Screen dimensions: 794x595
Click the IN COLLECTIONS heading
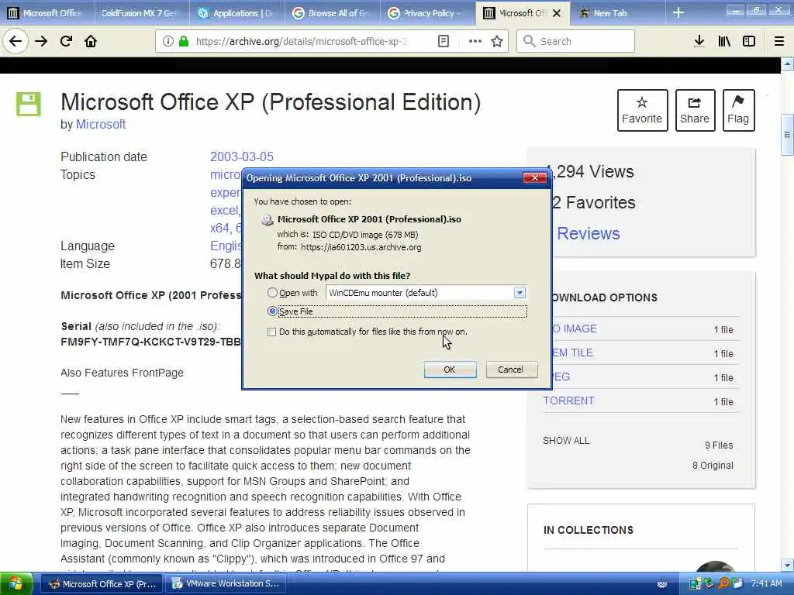(x=589, y=530)
